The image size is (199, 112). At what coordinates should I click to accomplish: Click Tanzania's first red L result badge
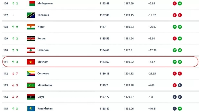(174, 15)
